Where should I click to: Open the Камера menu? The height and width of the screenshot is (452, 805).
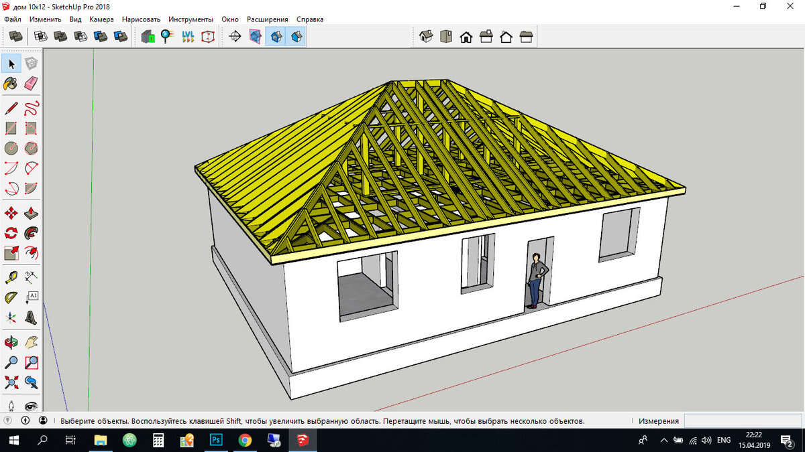[x=102, y=19]
